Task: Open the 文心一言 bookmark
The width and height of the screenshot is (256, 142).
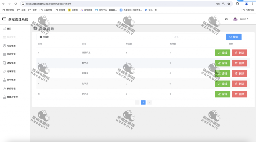Action: pyautogui.click(x=151, y=10)
